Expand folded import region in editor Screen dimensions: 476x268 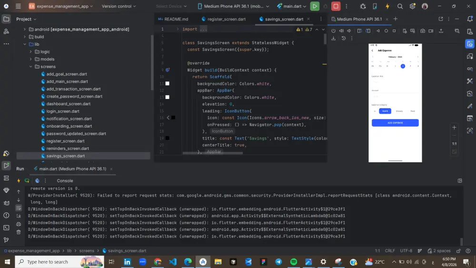pos(178,29)
